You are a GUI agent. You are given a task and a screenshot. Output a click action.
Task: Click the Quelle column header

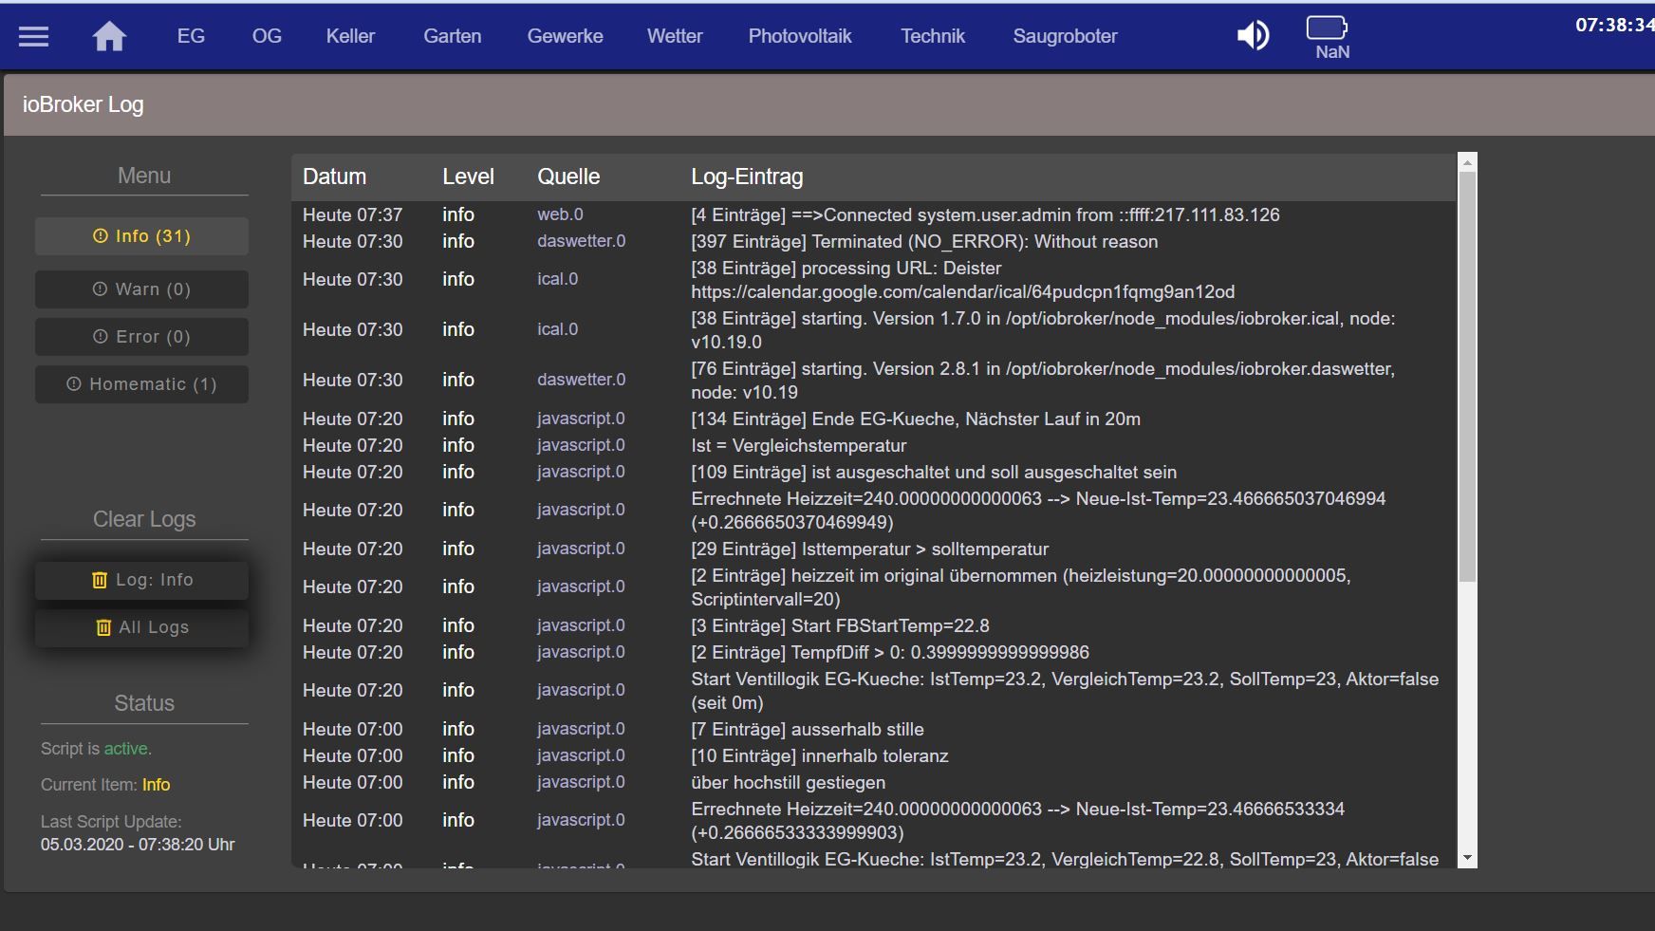(x=568, y=177)
